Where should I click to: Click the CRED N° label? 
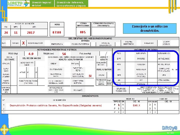[53, 63]
